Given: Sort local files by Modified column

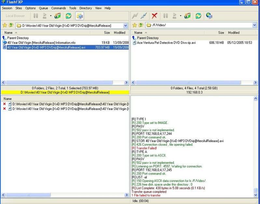Looking at the screenshot, I should (x=120, y=32).
